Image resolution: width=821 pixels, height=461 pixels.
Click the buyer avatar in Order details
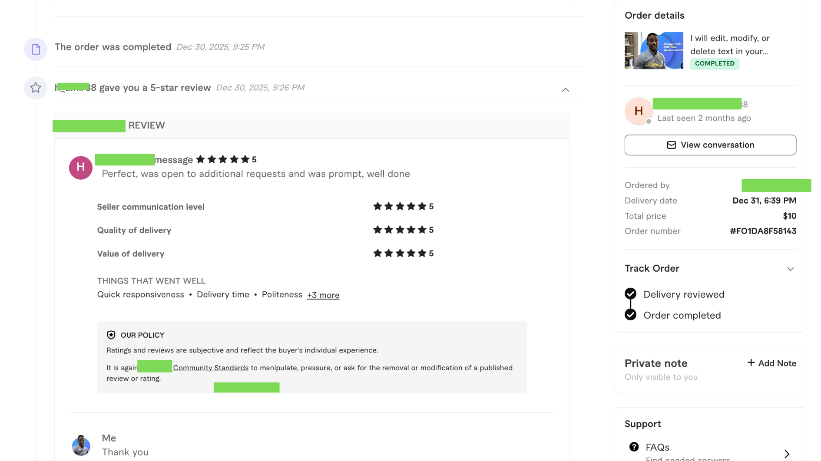(x=638, y=111)
